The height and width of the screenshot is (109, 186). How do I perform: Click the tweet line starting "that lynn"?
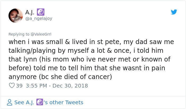coord(89,59)
